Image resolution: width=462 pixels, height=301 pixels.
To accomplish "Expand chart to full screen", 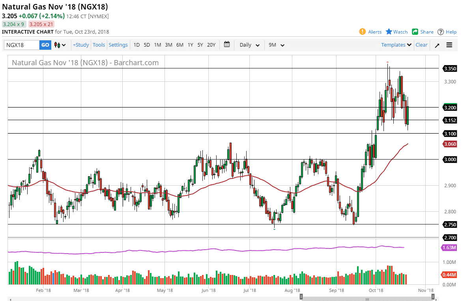I will pos(437,45).
